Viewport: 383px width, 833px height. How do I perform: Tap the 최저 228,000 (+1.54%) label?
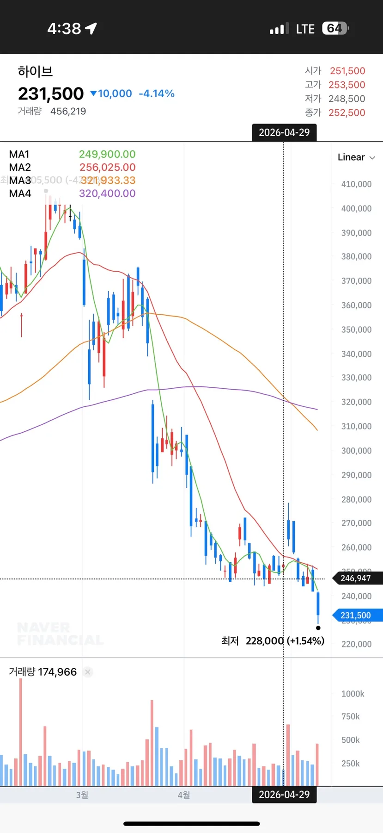(x=273, y=641)
